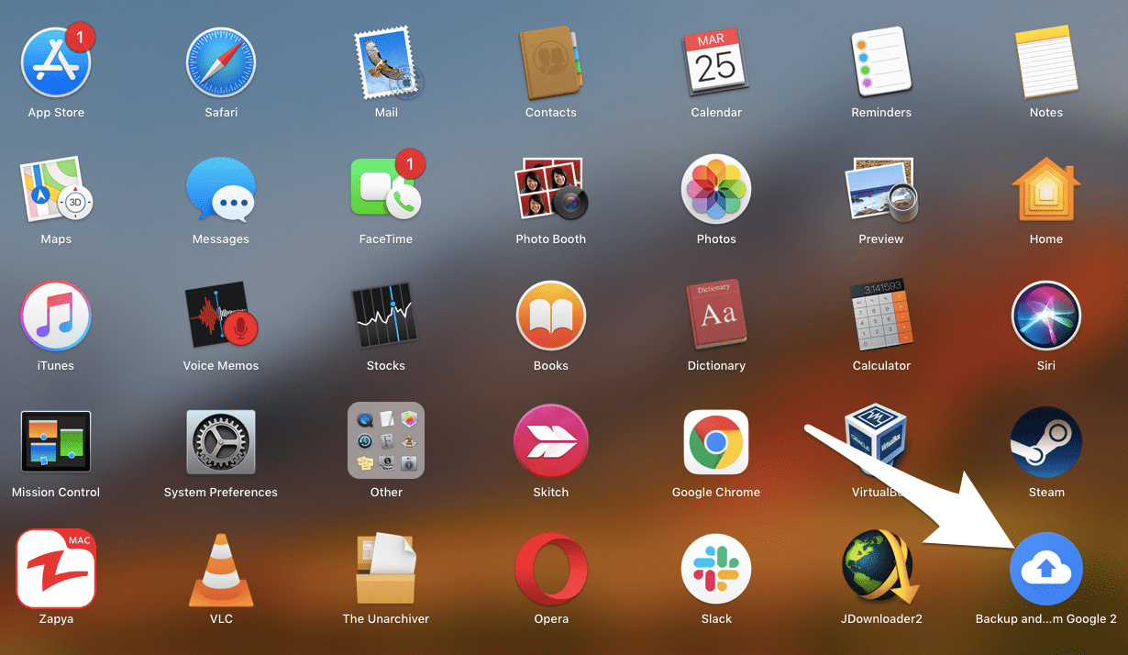Viewport: 1128px width, 655px height.
Task: Open the Mail app
Action: [386, 61]
